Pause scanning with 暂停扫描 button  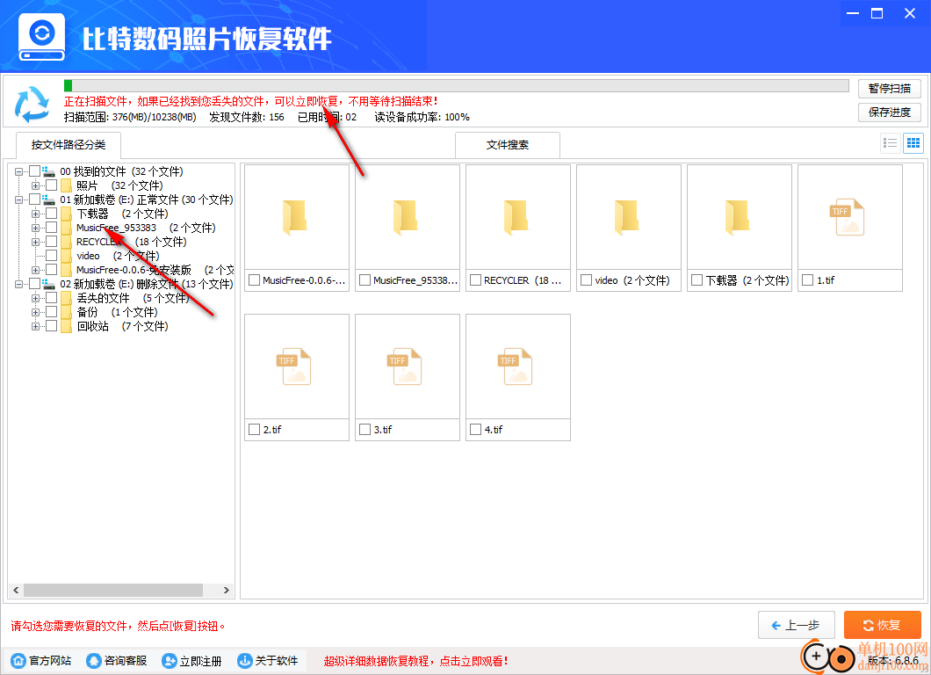(x=890, y=89)
